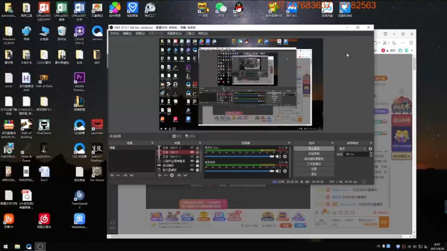Image resolution: width=447 pixels, height=251 pixels.
Task: Click 退出 button in controls
Action: pos(314,174)
